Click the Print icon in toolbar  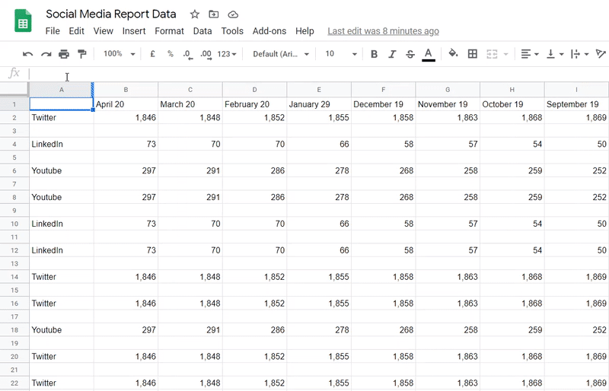64,54
